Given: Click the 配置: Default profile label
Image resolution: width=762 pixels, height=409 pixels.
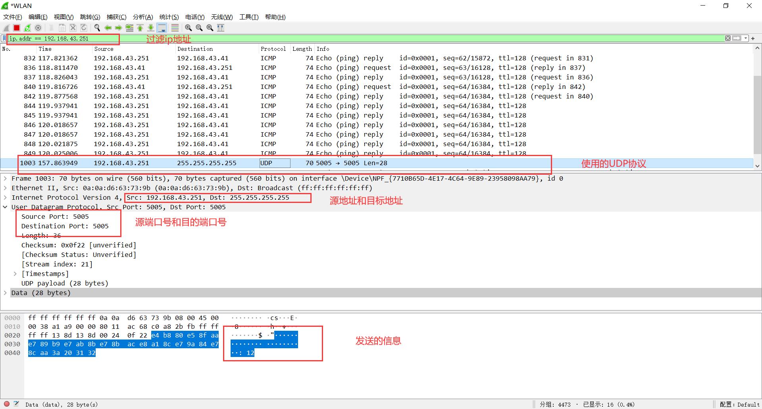Looking at the screenshot, I should [x=740, y=405].
